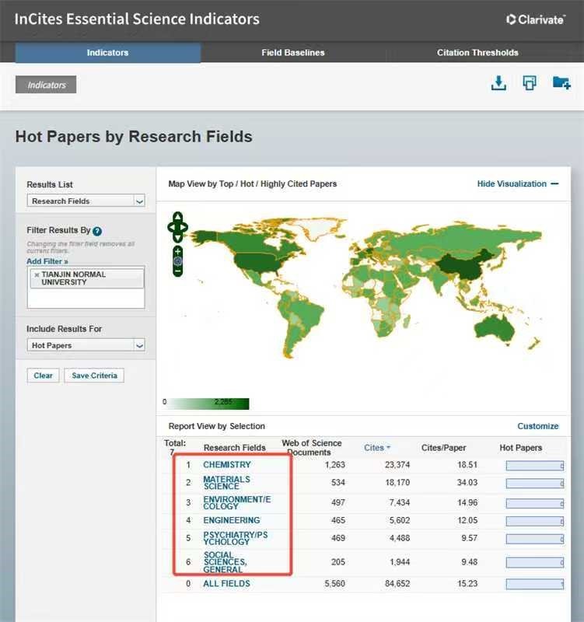Click China on the world map

click(462, 266)
